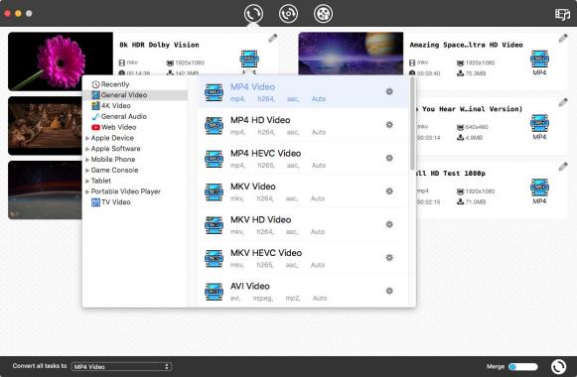Open settings gear for MP4 HD Video
Screen dimensions: 577x377
pyautogui.click(x=389, y=125)
